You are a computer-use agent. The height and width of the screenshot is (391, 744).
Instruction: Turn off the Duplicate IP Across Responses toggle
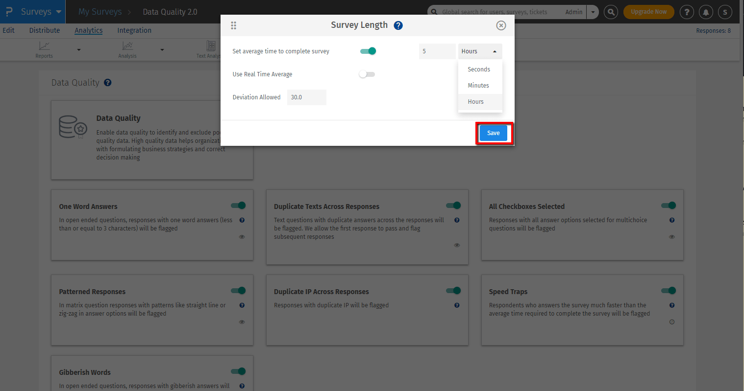tap(453, 290)
